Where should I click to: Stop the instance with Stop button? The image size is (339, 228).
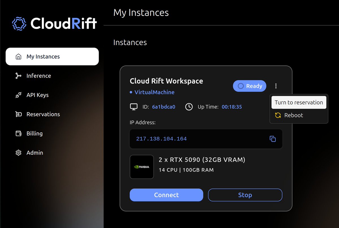click(x=245, y=195)
